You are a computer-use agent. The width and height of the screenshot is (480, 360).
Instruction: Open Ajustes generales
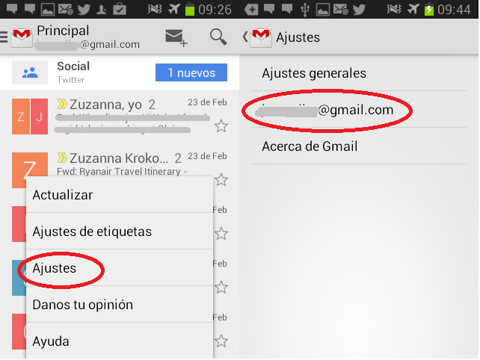click(359, 73)
